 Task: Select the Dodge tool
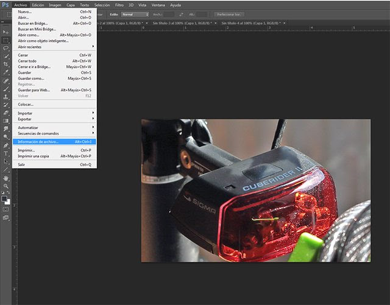(5, 137)
